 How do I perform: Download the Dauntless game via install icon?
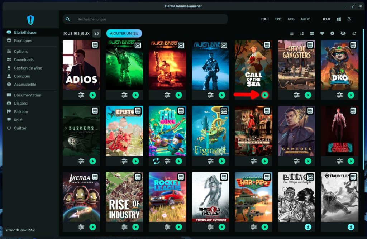click(x=351, y=227)
